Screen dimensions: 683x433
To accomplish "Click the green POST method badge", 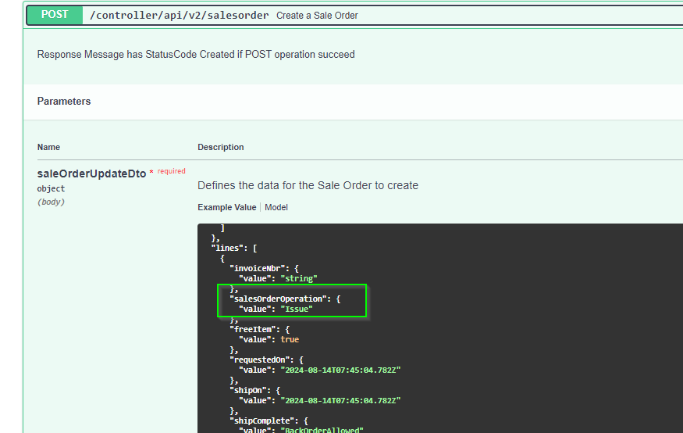I will [55, 15].
